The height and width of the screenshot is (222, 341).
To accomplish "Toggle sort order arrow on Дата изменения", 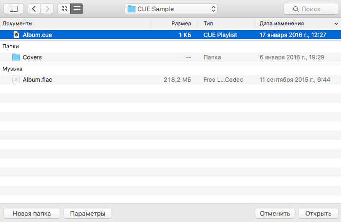I will click(336, 24).
